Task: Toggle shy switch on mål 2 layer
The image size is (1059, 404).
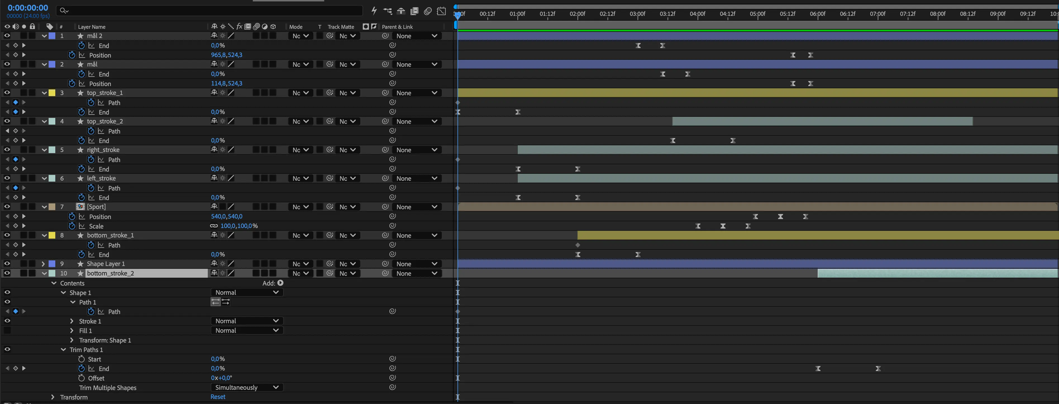Action: 214,36
